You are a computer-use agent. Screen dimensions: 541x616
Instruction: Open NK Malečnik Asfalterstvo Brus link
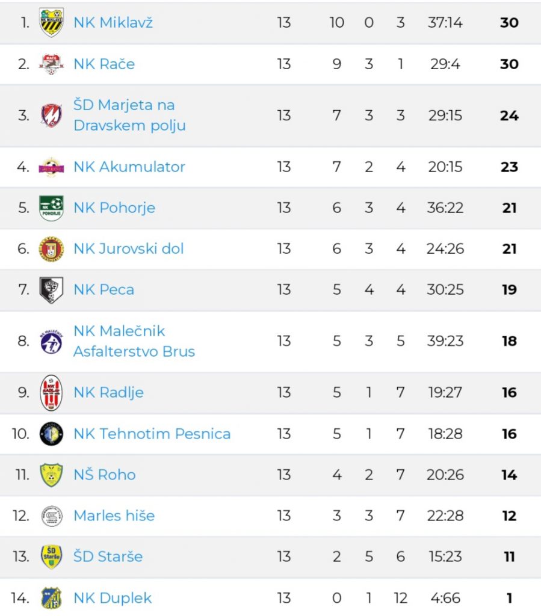[x=134, y=341]
